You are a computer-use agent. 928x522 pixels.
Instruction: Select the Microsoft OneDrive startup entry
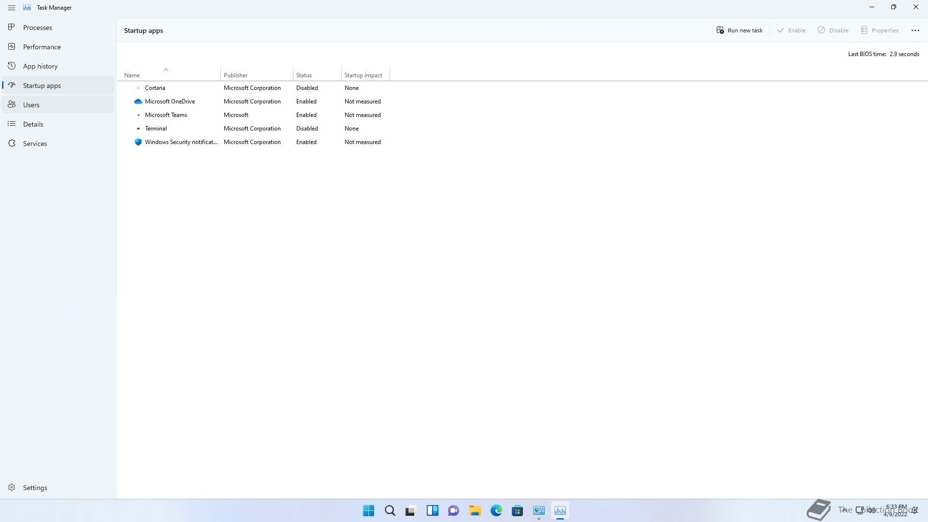pyautogui.click(x=254, y=101)
